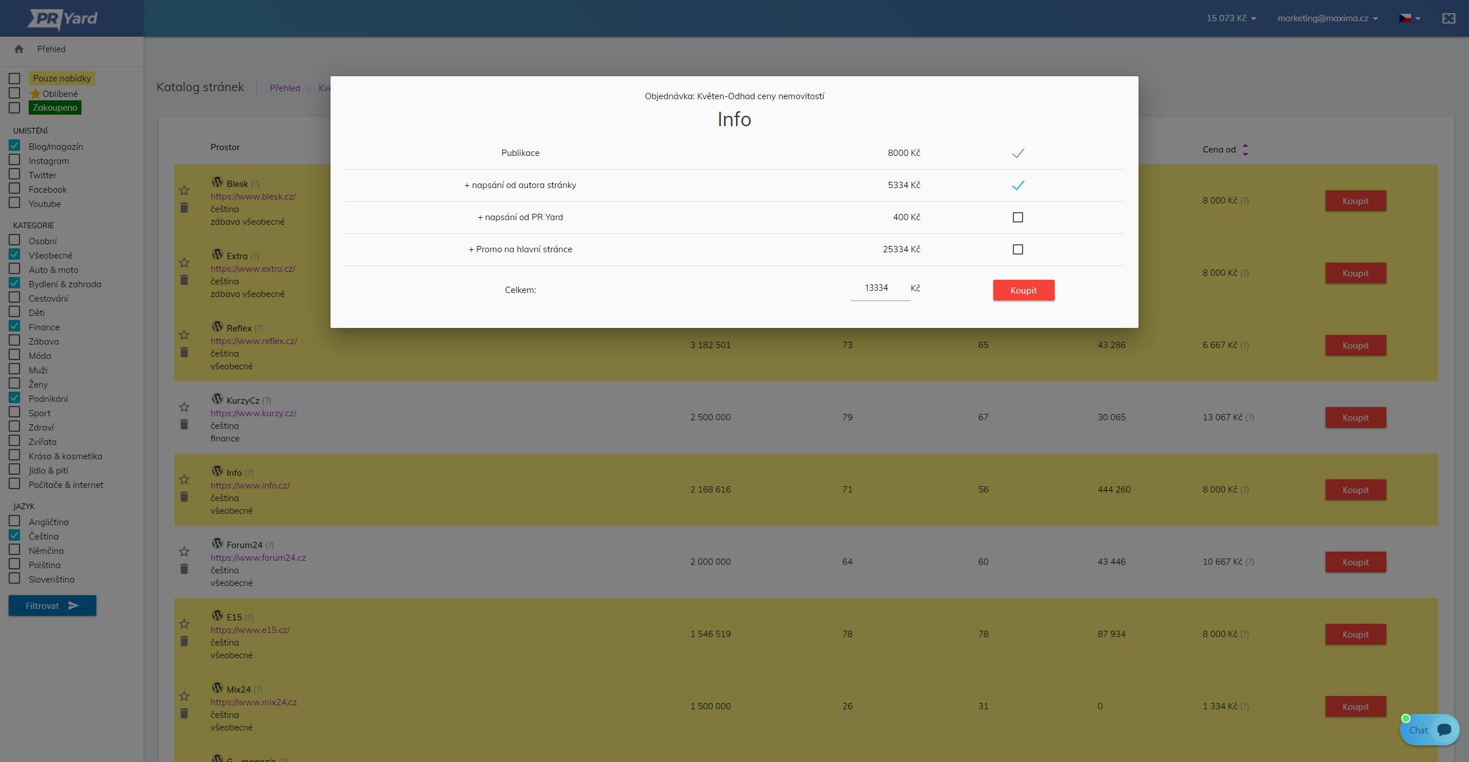Click the home icon next to Přehled

(x=19, y=49)
